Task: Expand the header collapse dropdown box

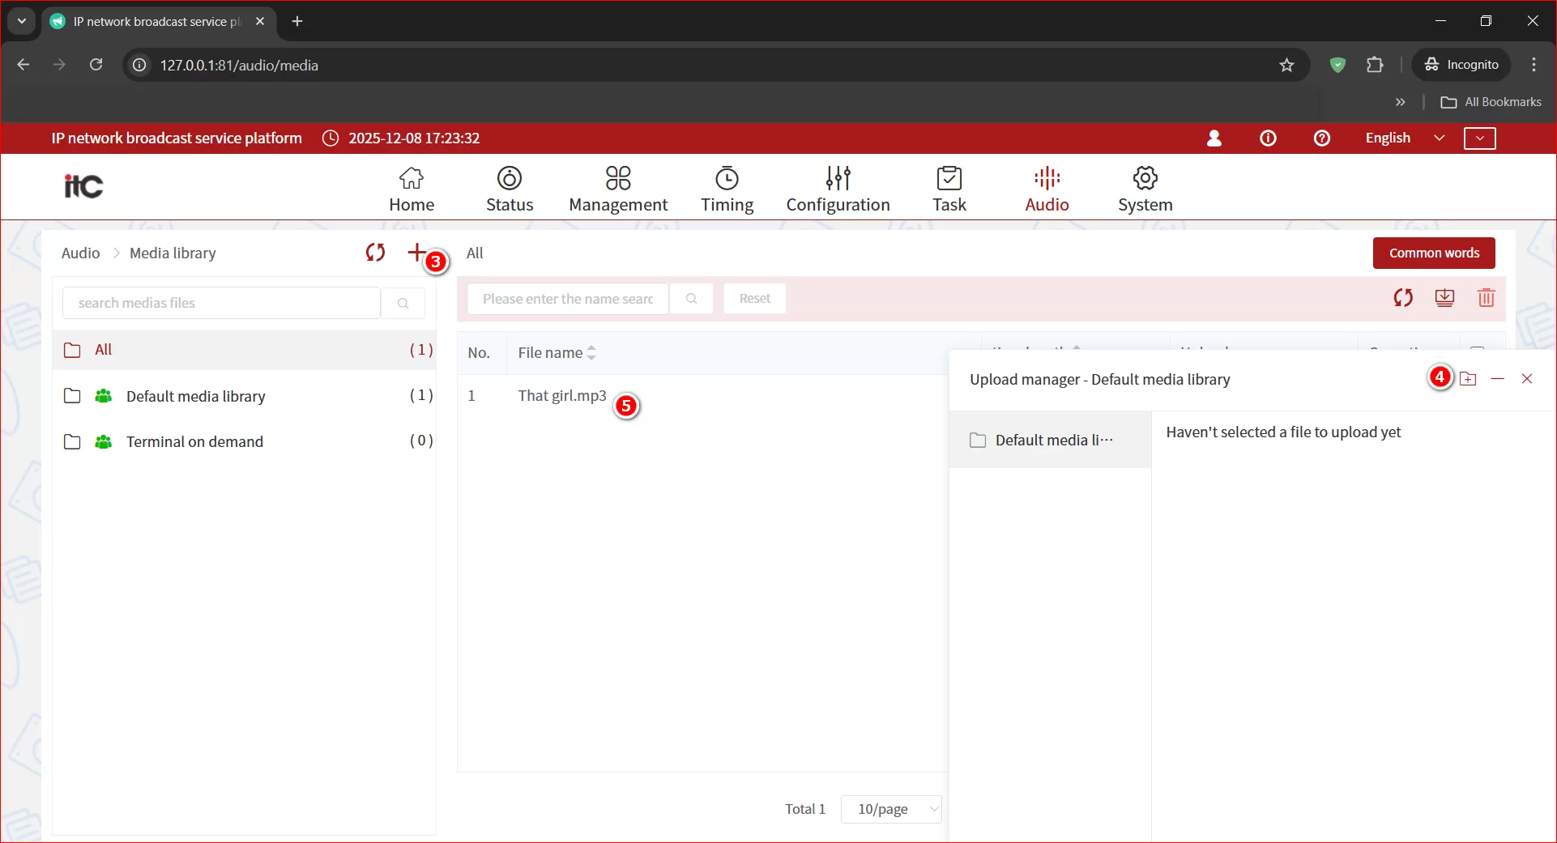Action: pyautogui.click(x=1479, y=138)
